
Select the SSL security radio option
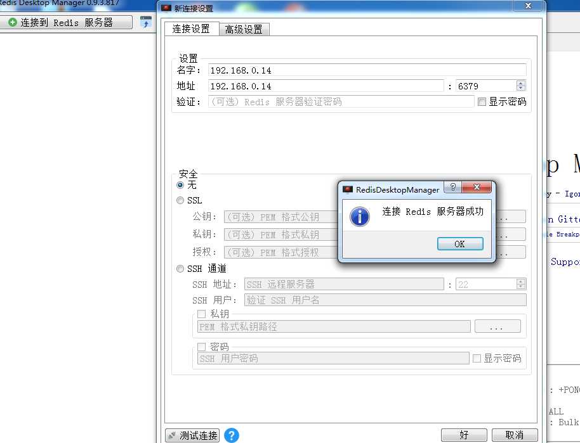180,200
